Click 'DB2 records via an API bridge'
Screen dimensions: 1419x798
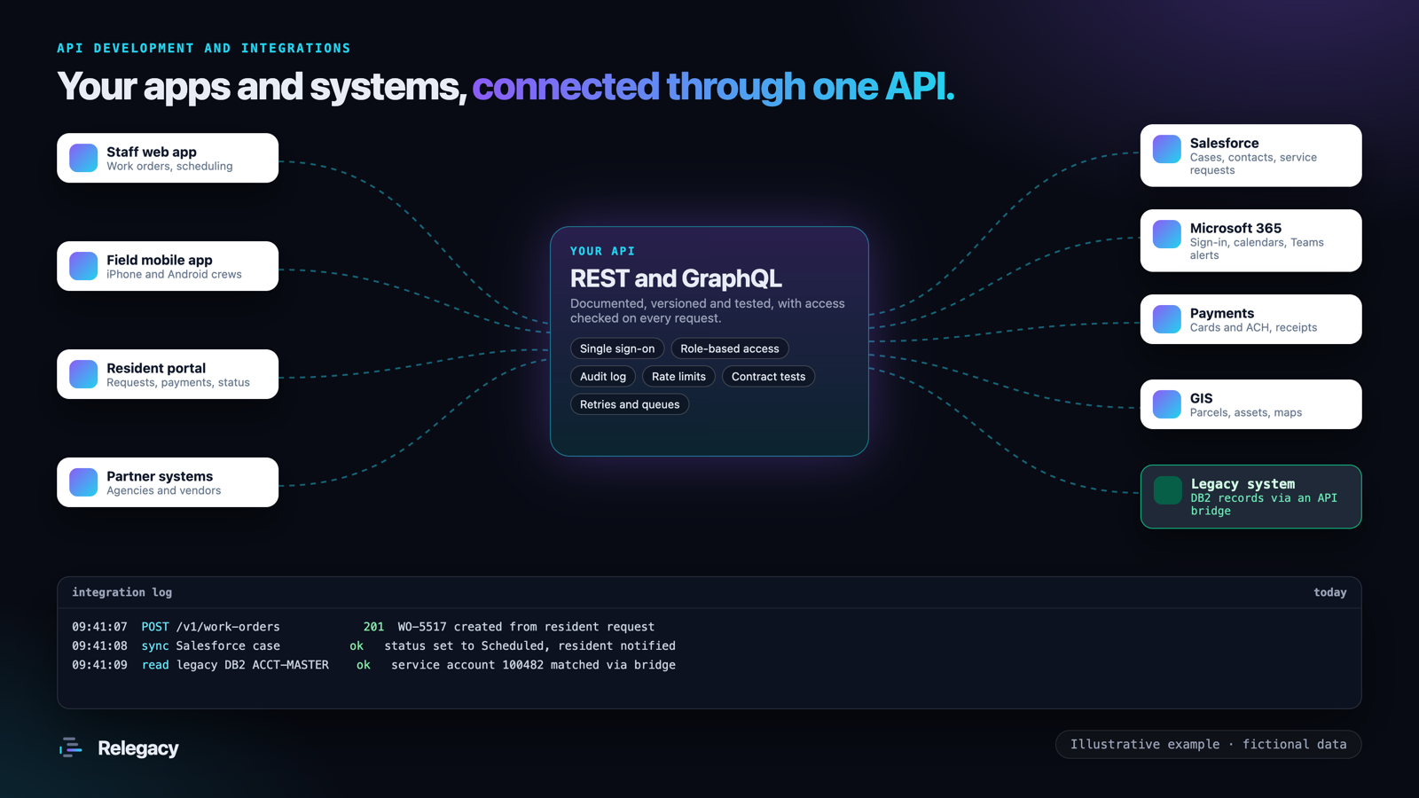[1264, 505]
